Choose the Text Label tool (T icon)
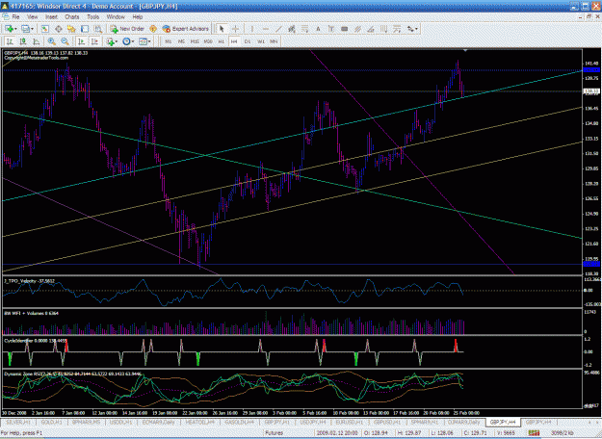602x439 pixels. pyautogui.click(x=331, y=29)
